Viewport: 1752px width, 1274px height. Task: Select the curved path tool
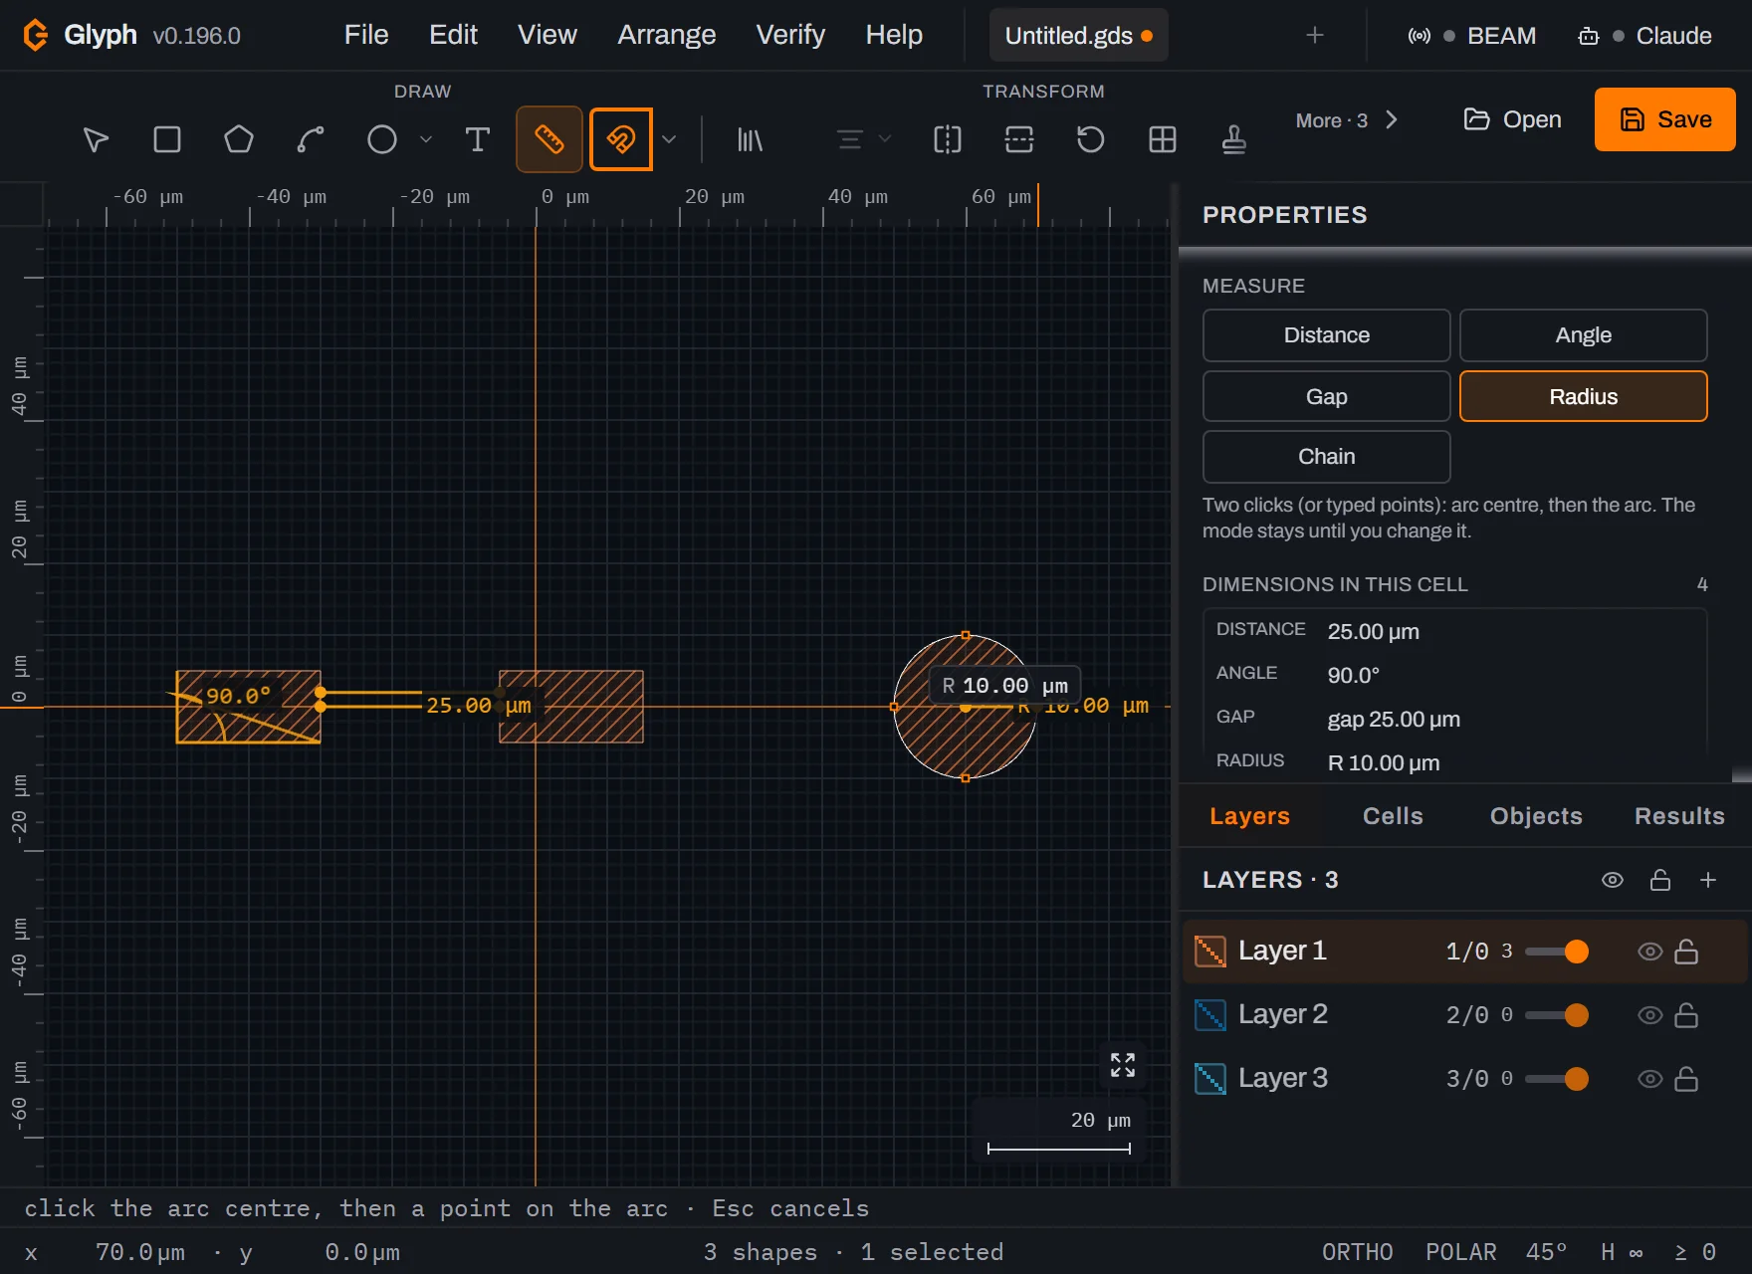tap(311, 139)
